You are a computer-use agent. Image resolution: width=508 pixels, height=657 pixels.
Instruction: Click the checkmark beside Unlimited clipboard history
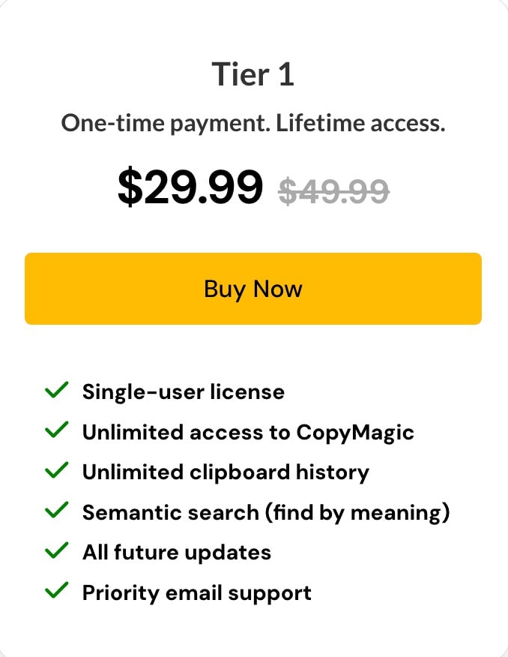(57, 472)
